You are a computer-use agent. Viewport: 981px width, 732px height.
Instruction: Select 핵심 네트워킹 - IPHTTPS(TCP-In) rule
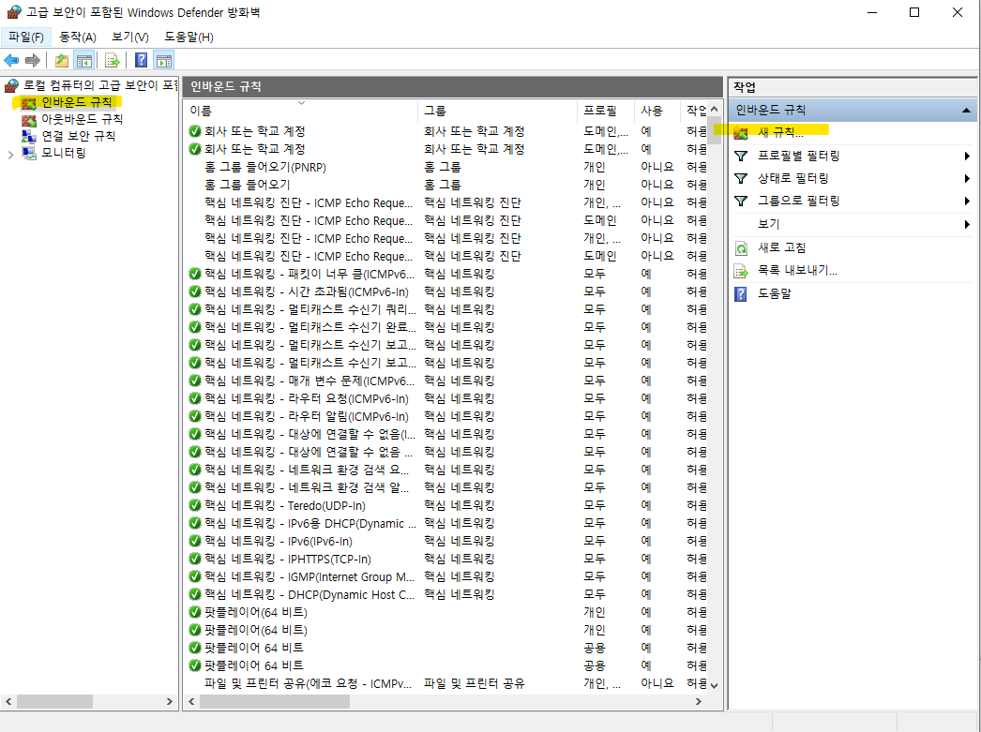288,559
